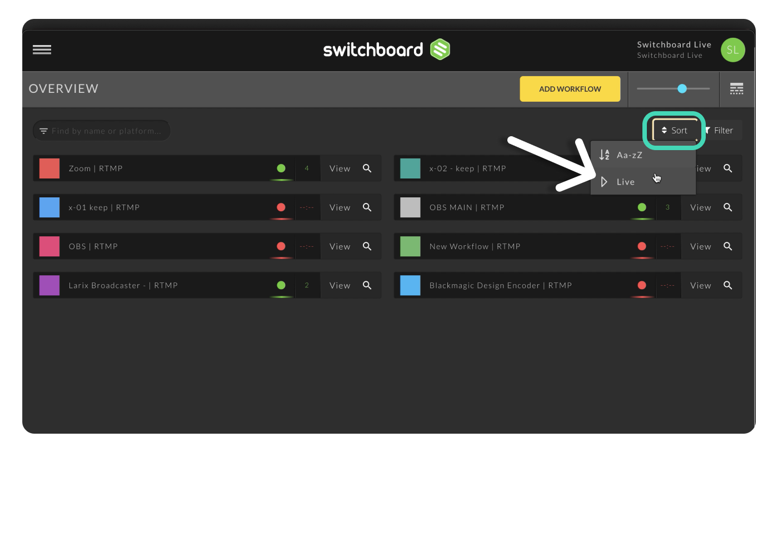
Task: Select the 'Zoom | RTMP' workflow name
Action: pyautogui.click(x=96, y=168)
